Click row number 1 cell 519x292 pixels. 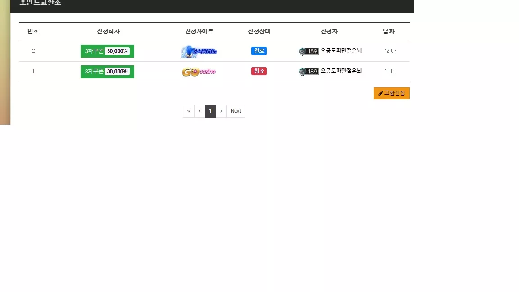click(x=33, y=71)
